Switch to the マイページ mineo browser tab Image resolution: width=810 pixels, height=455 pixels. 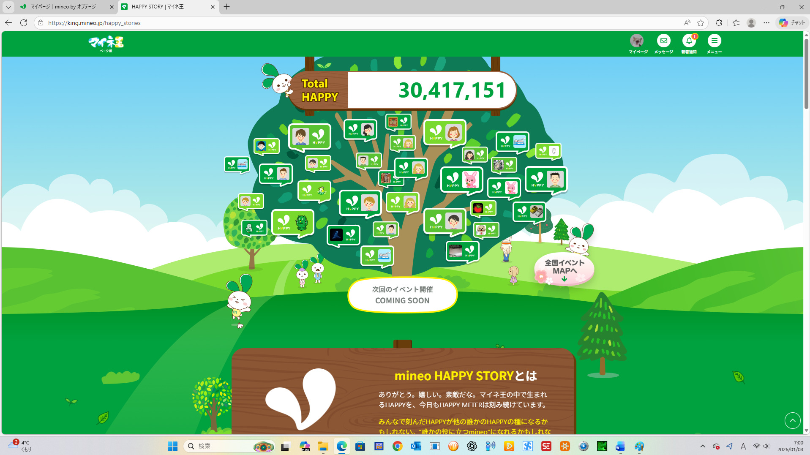click(63, 7)
